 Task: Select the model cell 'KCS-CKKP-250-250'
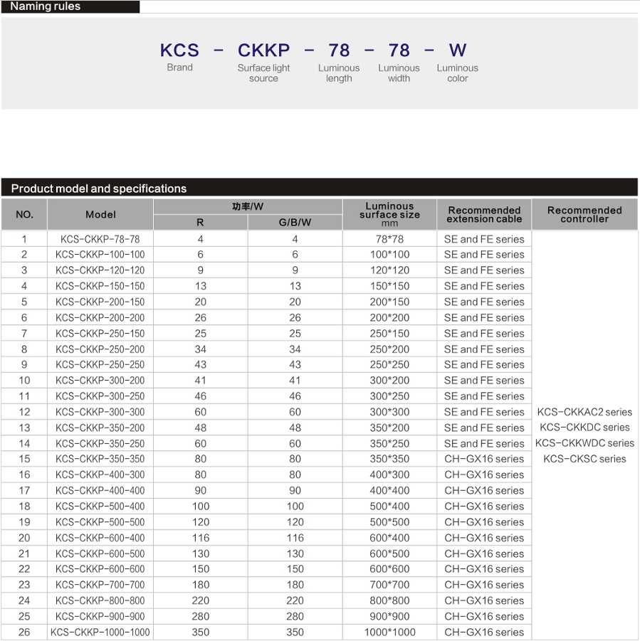[x=100, y=365]
